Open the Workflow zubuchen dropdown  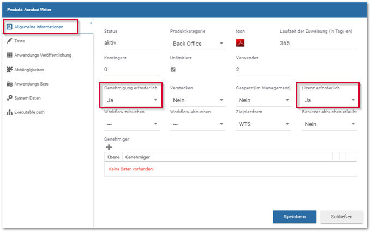132,124
